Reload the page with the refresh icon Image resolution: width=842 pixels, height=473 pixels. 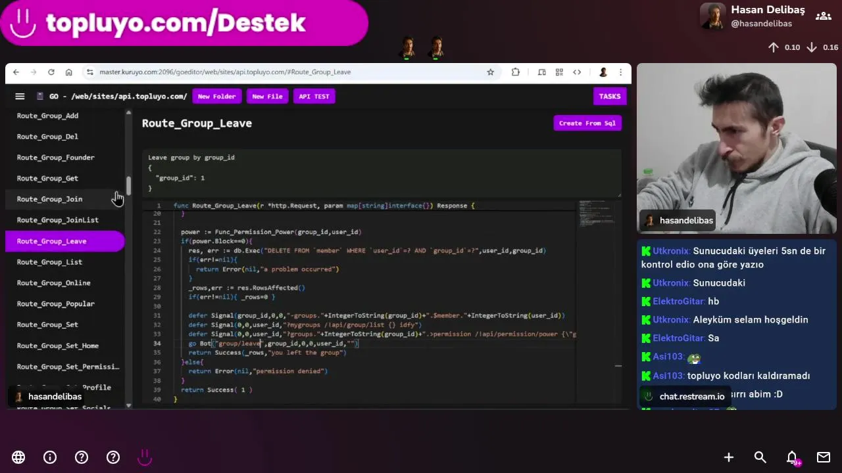click(51, 72)
